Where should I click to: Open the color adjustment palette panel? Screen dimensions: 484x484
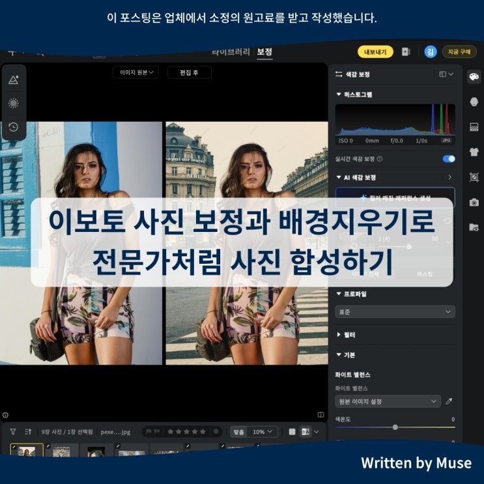click(x=474, y=76)
